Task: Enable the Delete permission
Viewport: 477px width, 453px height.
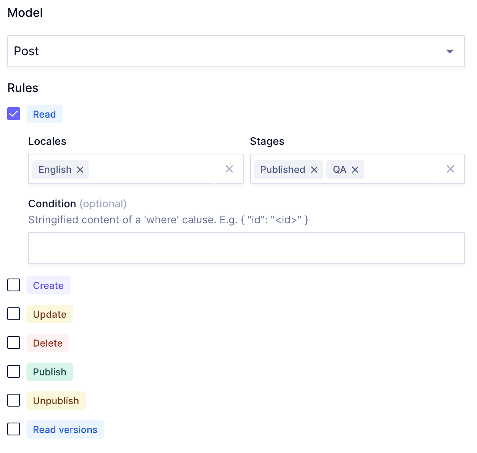Action: 13,343
